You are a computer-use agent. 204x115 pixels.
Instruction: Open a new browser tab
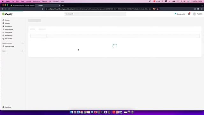(63, 5)
